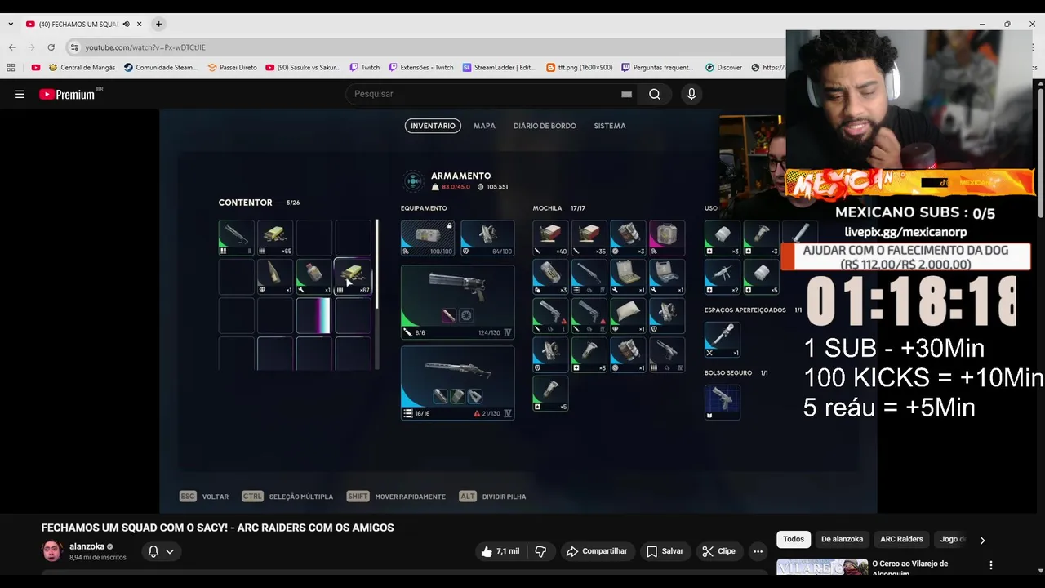Open the on-screen keyboard icon in search
Screen dimensions: 1045x588
coord(626,94)
